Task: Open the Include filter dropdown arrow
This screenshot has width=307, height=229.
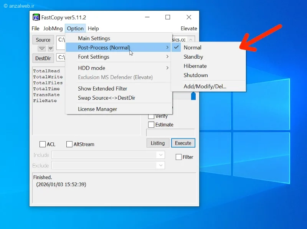Action: (x=161, y=155)
